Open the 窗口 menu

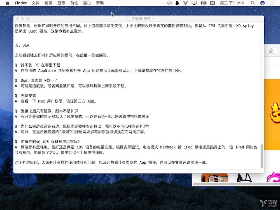click(x=87, y=3)
